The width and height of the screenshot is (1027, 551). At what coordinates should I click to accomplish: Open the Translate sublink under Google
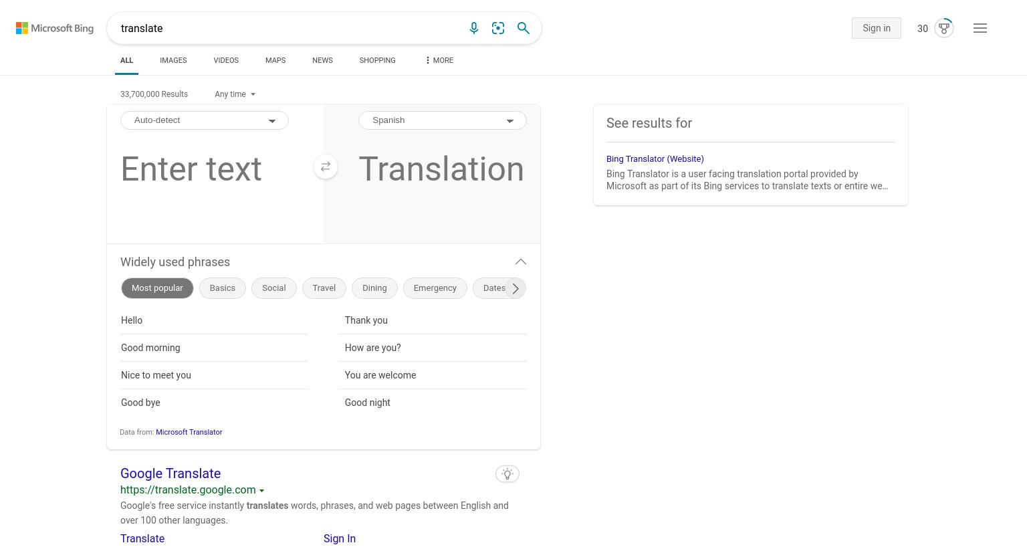coord(142,539)
